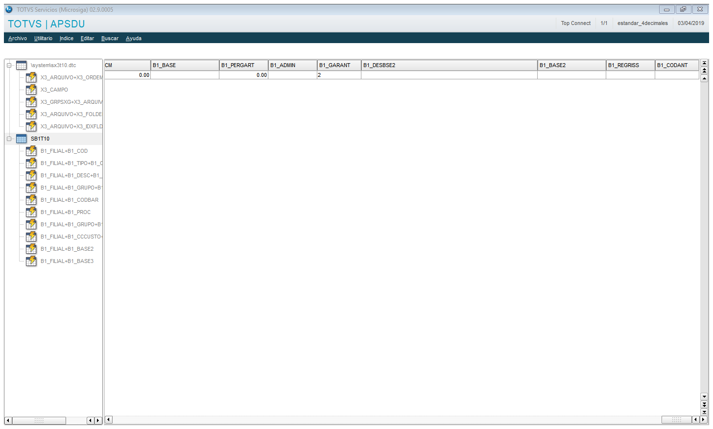This screenshot has height=429, width=713.
Task: Select the 0.00 cell under B1_PERGART
Action: tap(244, 75)
